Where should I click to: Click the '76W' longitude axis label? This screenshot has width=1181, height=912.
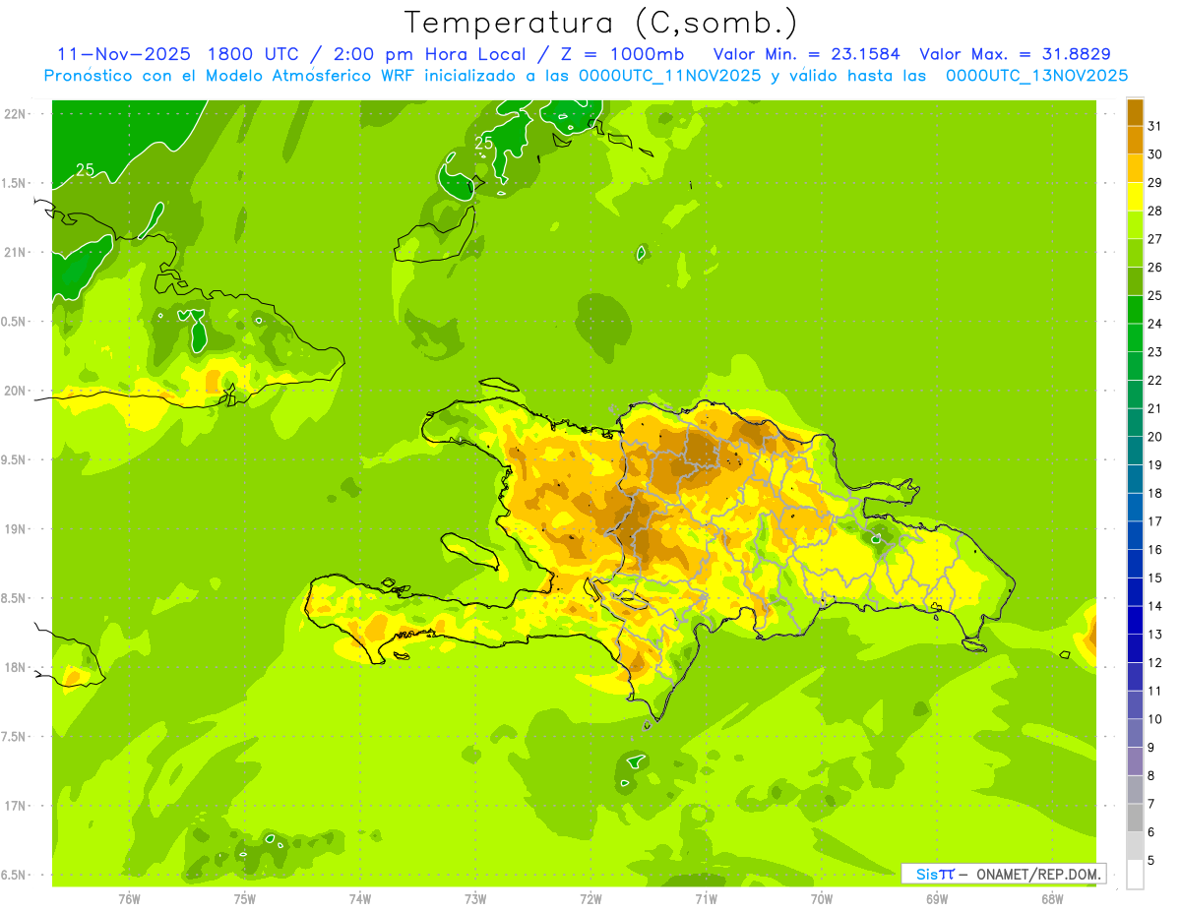[129, 899]
